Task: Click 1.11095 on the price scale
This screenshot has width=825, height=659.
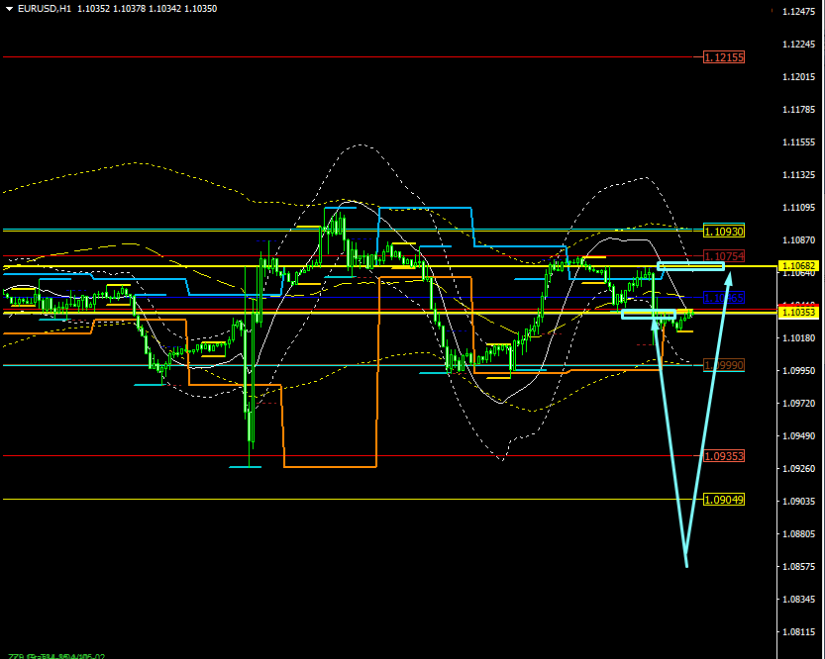Action: (x=798, y=207)
